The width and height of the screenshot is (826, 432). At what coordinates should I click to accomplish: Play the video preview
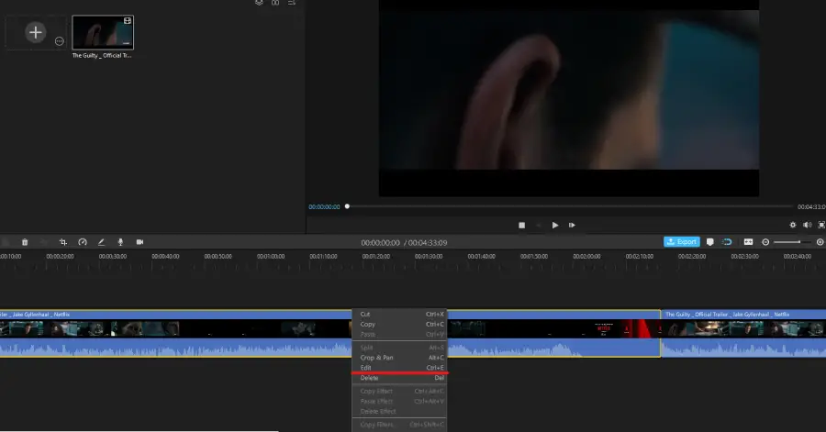555,226
